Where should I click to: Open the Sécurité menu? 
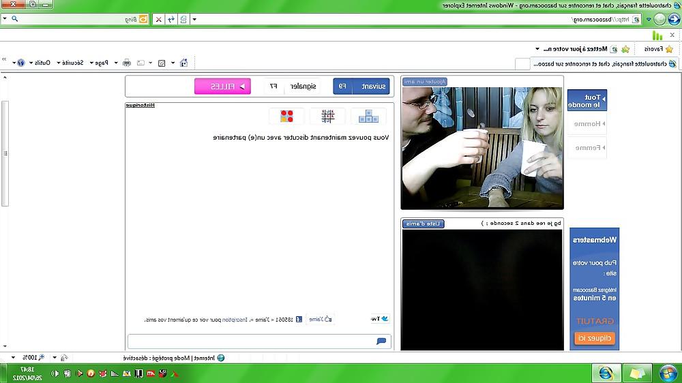(70, 63)
